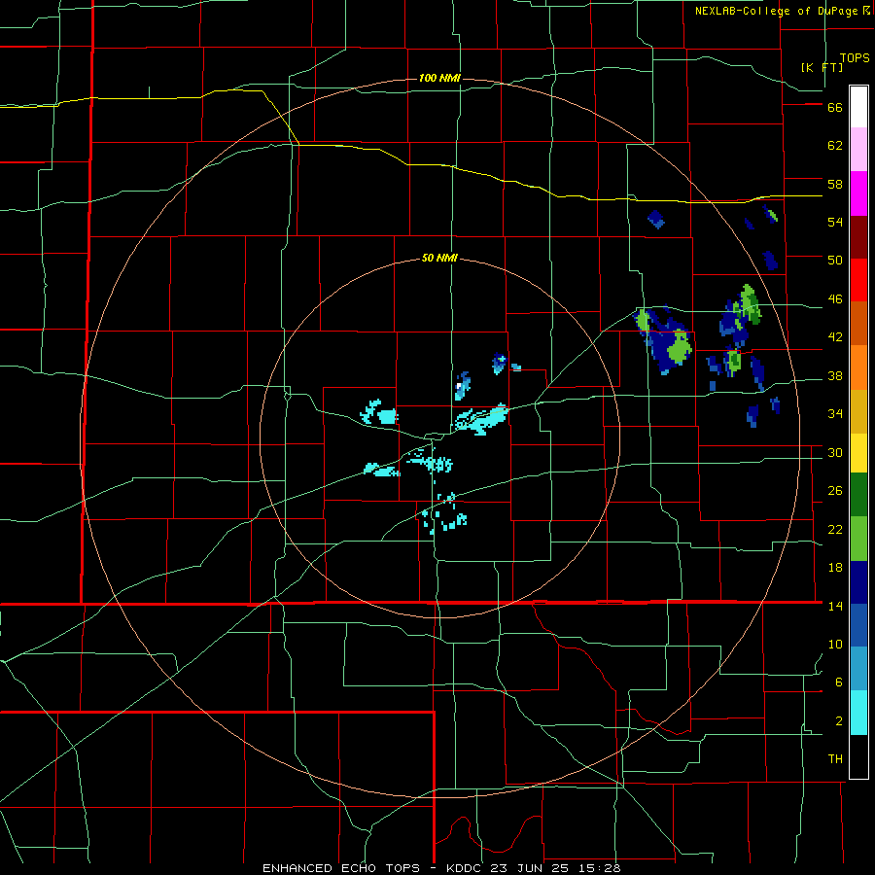Viewport: 875px width, 875px height.
Task: Select the '38' legend tick label
Action: 835,376
